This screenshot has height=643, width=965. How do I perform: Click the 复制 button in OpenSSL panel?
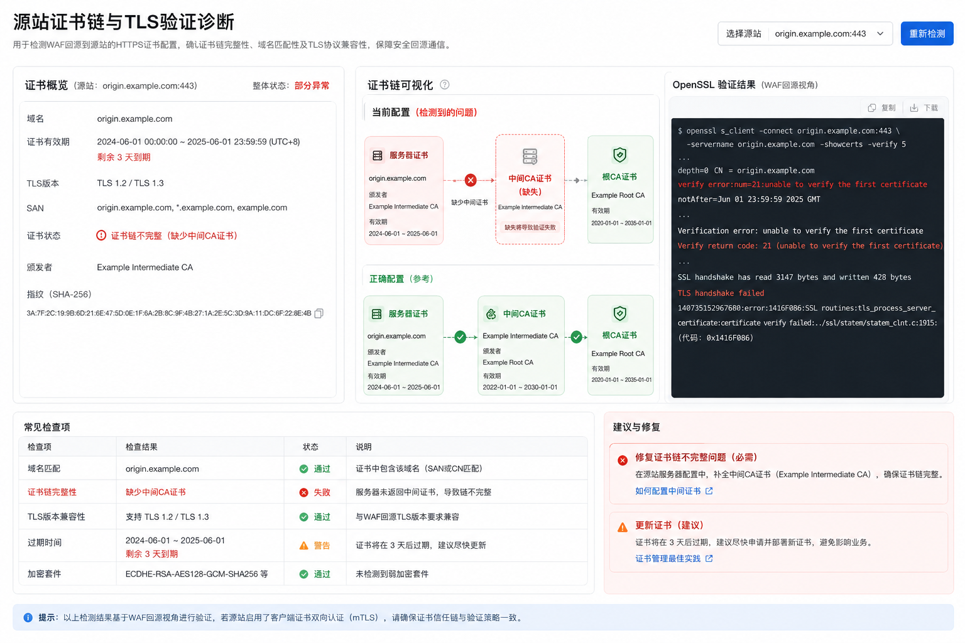pyautogui.click(x=881, y=108)
